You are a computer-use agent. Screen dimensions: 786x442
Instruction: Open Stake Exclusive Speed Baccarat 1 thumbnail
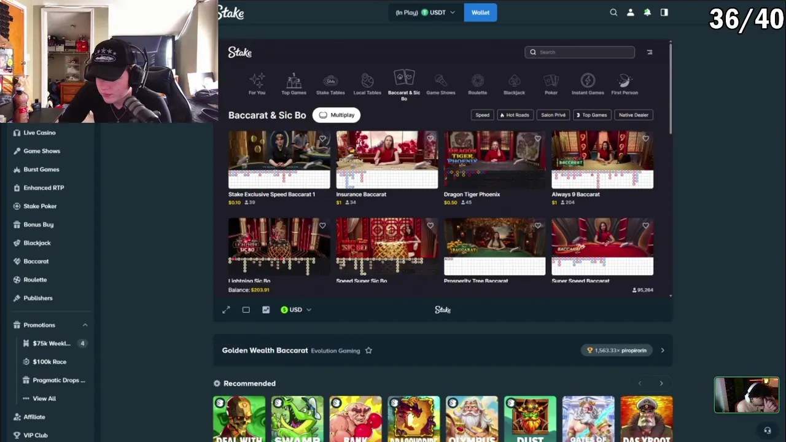click(279, 160)
